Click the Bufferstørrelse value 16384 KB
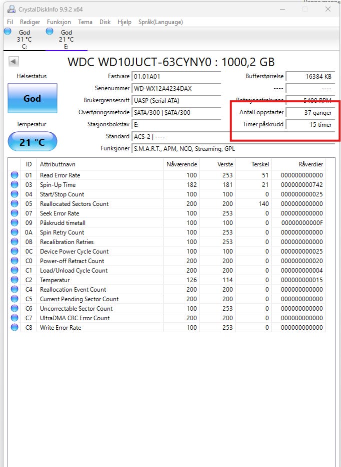Screen dimensions: 341x467 point(310,76)
